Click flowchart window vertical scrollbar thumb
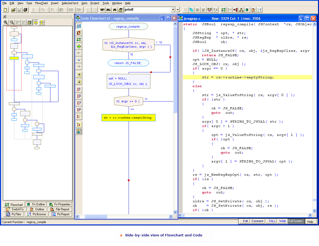This screenshot has width=319, height=246. click(175, 70)
